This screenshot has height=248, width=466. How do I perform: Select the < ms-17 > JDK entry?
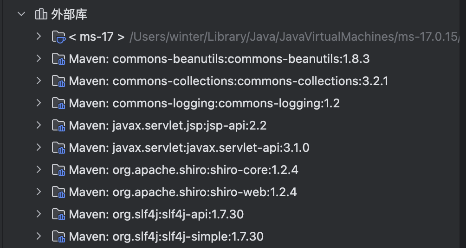click(97, 37)
